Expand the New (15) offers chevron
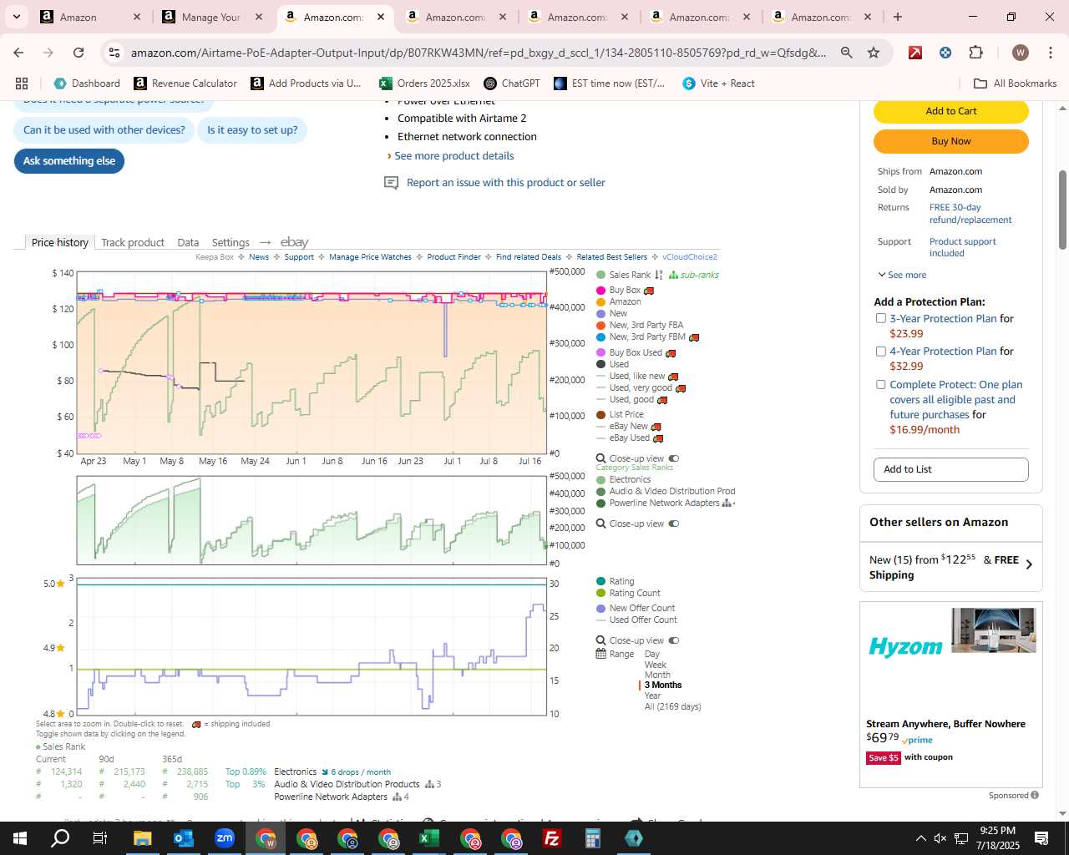The image size is (1069, 855). (x=1029, y=564)
